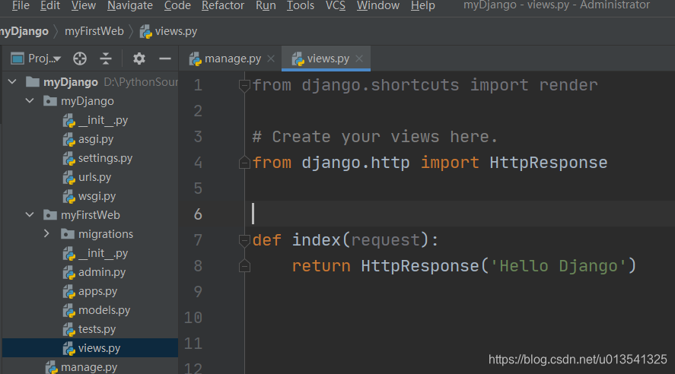Viewport: 675px width, 374px height.
Task: Click the index function name
Action: [317, 240]
